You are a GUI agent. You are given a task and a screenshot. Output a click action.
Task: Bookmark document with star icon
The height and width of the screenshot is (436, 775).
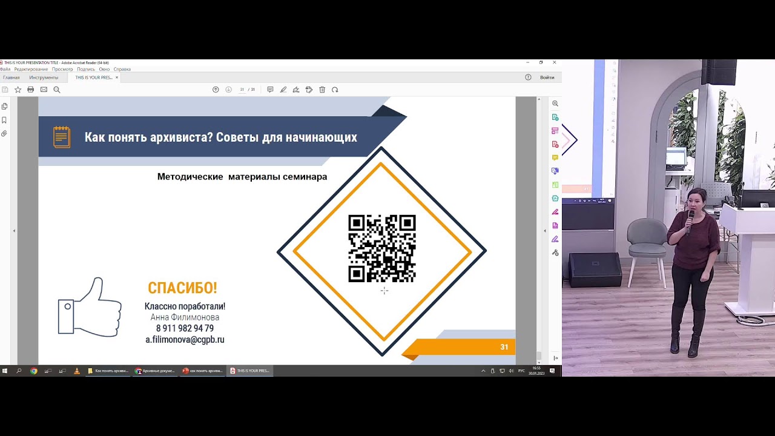pos(18,90)
